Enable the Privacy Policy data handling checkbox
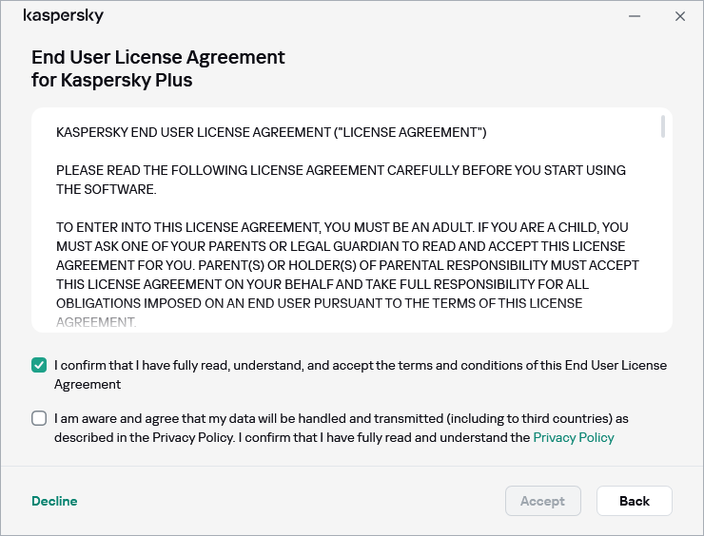 (x=39, y=418)
